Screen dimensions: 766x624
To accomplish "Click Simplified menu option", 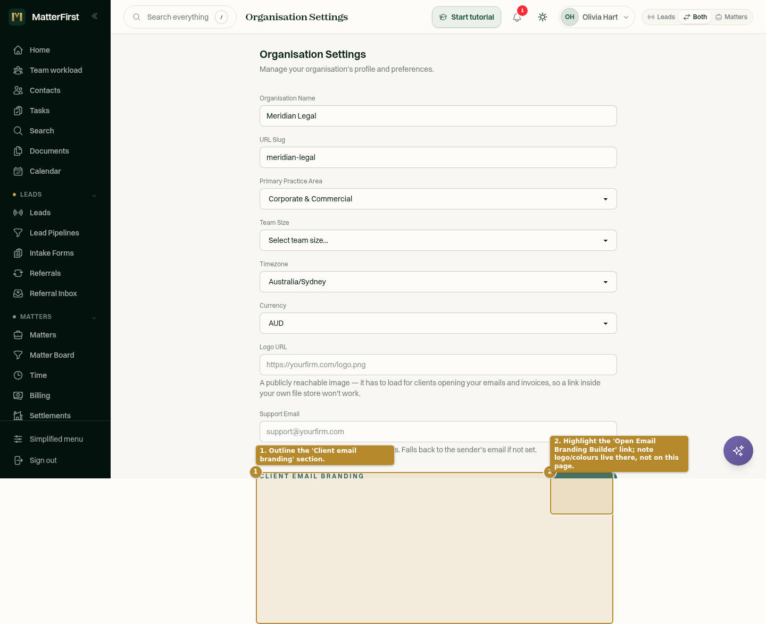I will [55, 439].
